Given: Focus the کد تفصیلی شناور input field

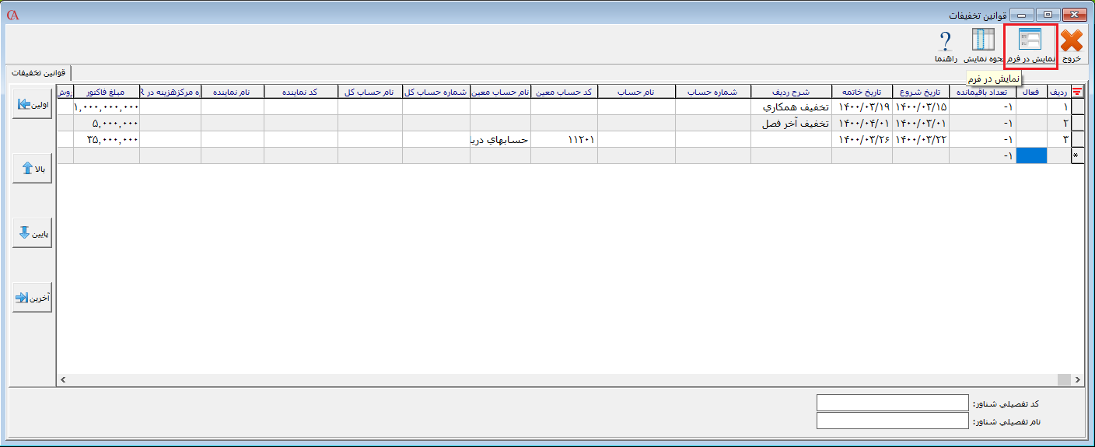Looking at the screenshot, I should 893,403.
